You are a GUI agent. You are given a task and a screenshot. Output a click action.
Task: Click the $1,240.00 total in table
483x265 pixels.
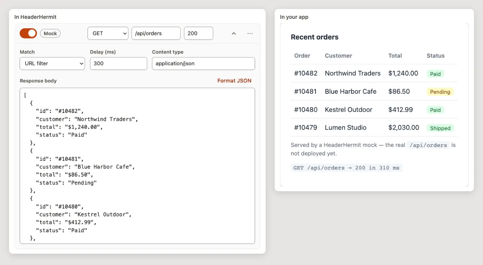coord(403,73)
